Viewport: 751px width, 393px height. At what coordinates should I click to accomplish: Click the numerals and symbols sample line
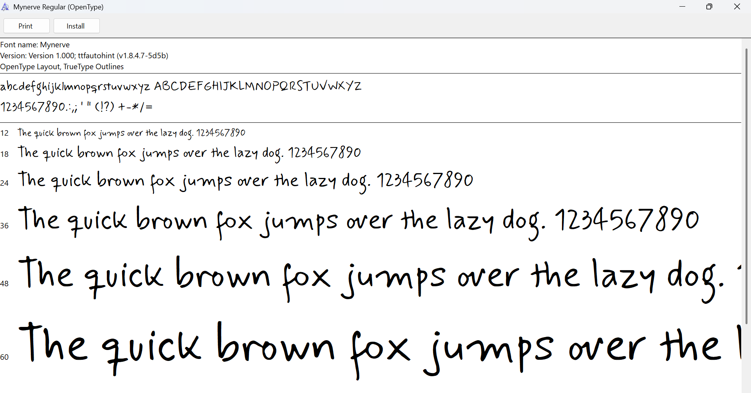pyautogui.click(x=76, y=106)
